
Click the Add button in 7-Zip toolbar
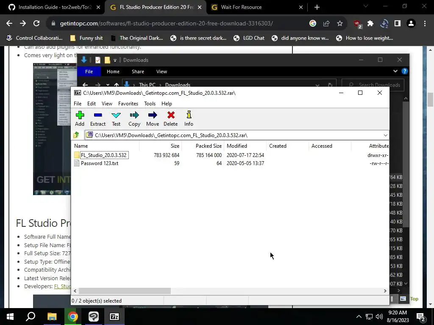80,119
